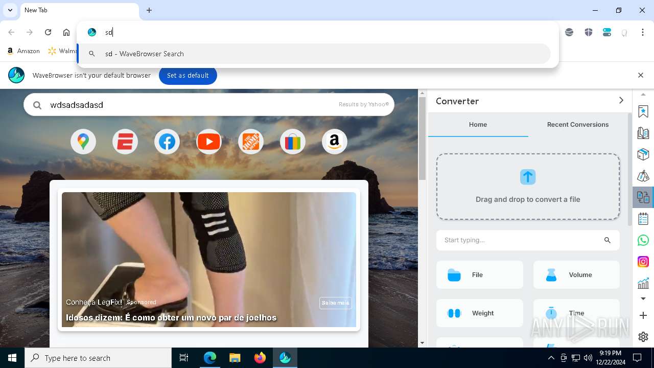Switch to Recent Conversions tab
654x368 pixels.
578,125
